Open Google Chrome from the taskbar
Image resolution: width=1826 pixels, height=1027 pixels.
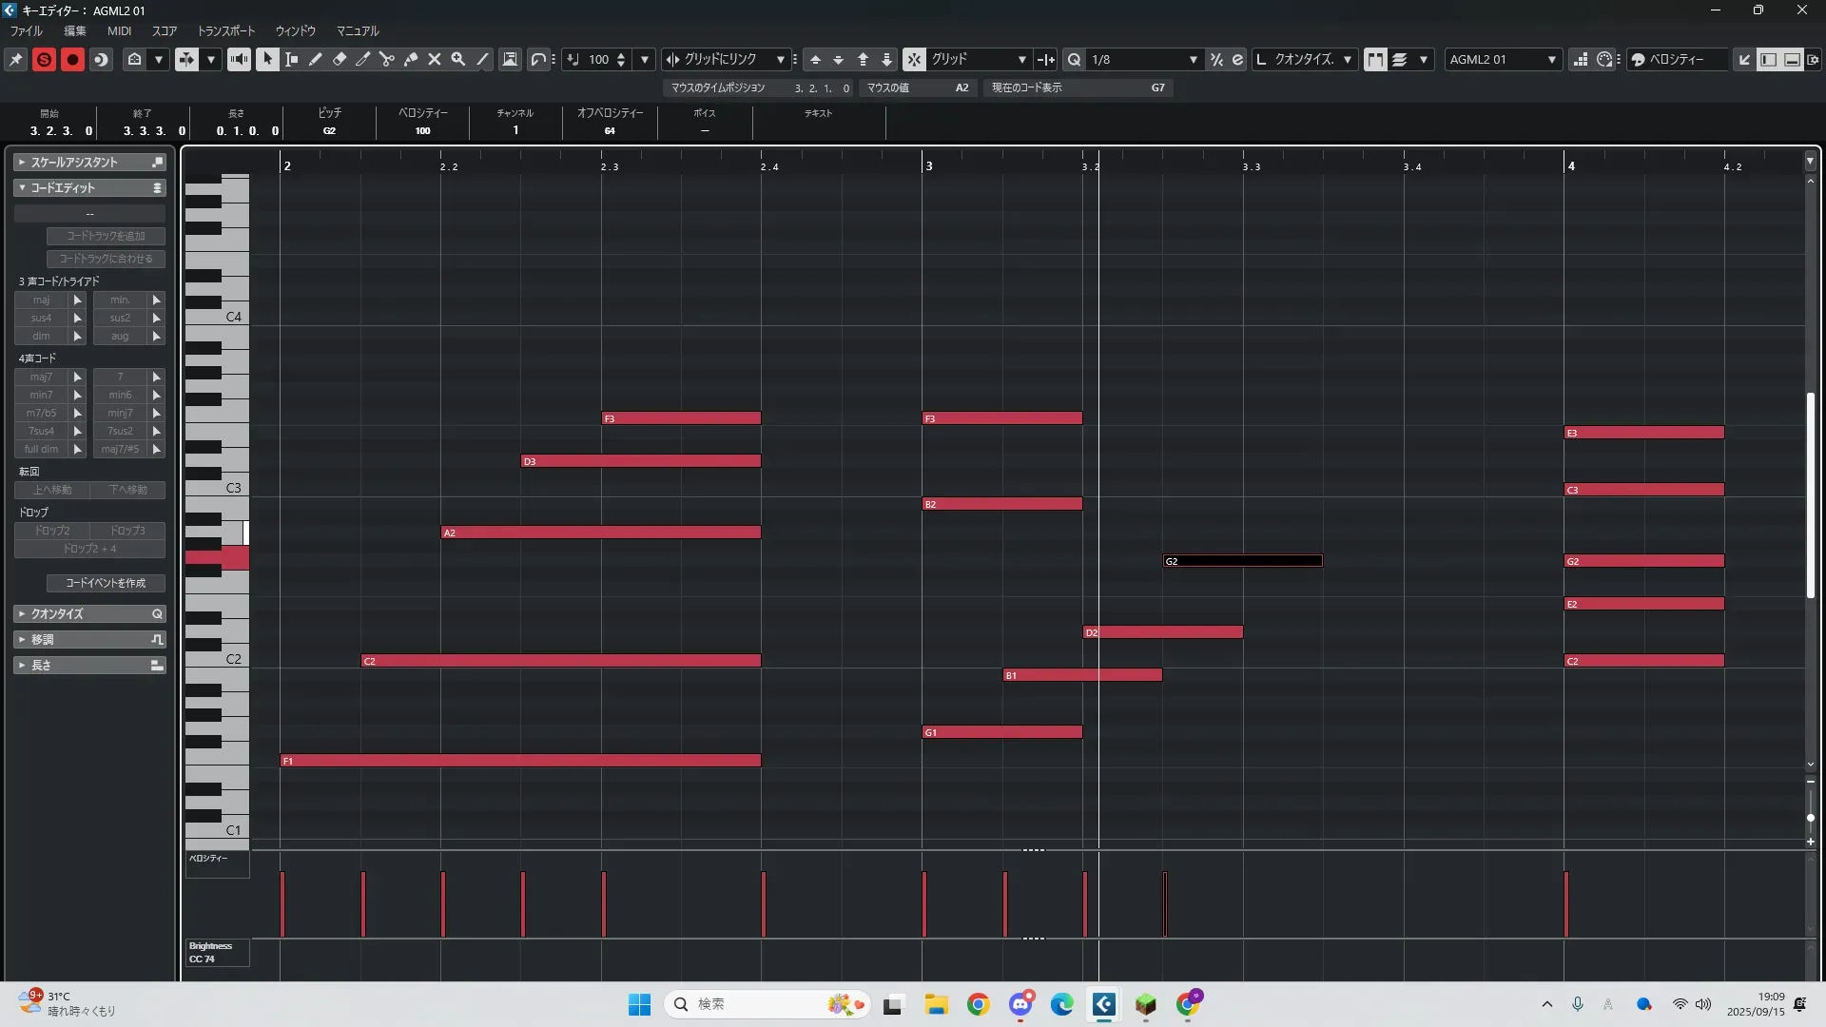coord(978,1004)
